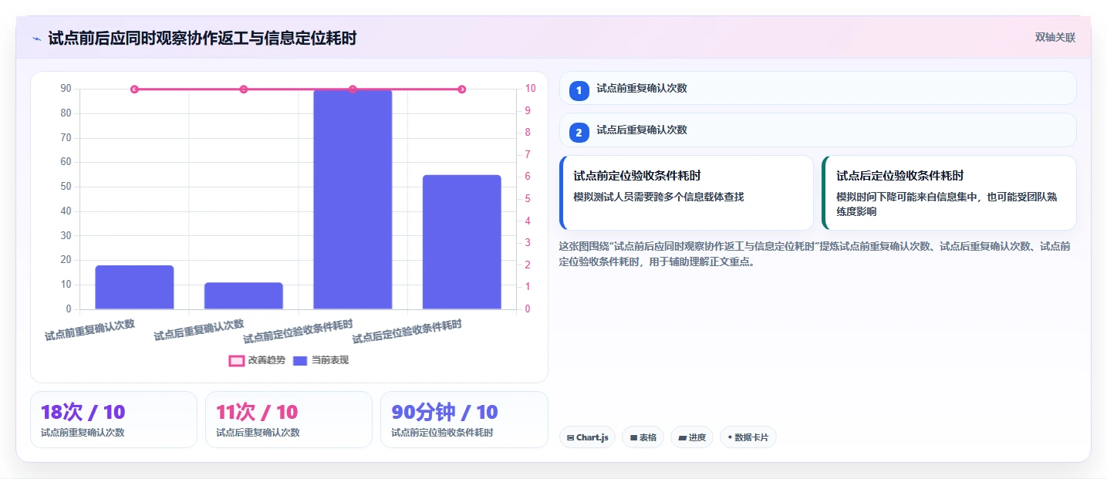Click trend line point above 试点后重复确认次数

click(244, 89)
